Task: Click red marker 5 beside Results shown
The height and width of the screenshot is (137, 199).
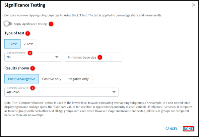Action: [33, 68]
